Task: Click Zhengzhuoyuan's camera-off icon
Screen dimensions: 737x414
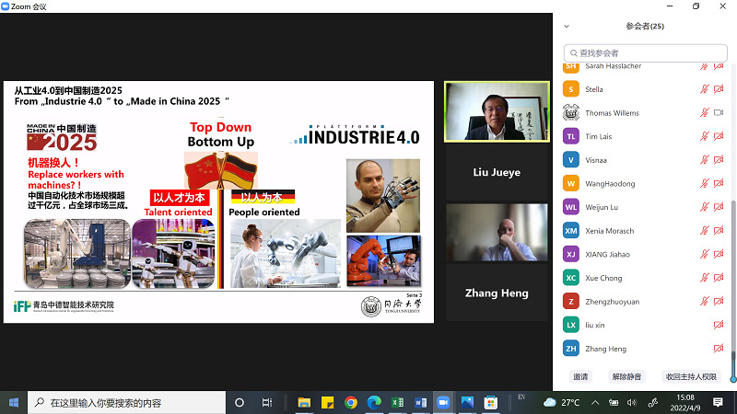Action: [x=719, y=302]
